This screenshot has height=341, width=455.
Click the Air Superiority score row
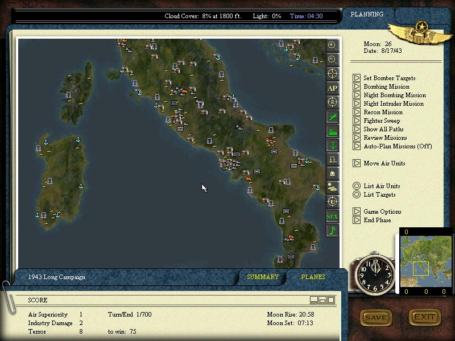(x=55, y=314)
